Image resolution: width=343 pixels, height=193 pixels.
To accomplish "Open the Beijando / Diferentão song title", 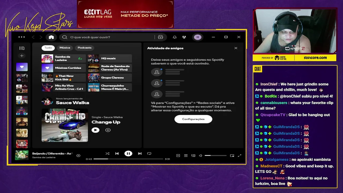I will coord(52,154).
